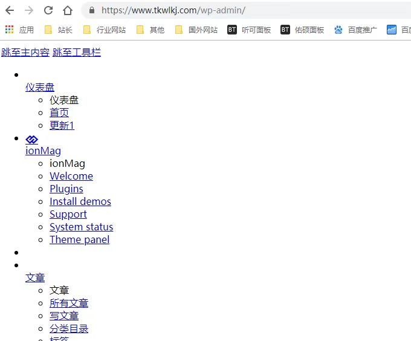Open the 其他 bookmark folder

150,30
